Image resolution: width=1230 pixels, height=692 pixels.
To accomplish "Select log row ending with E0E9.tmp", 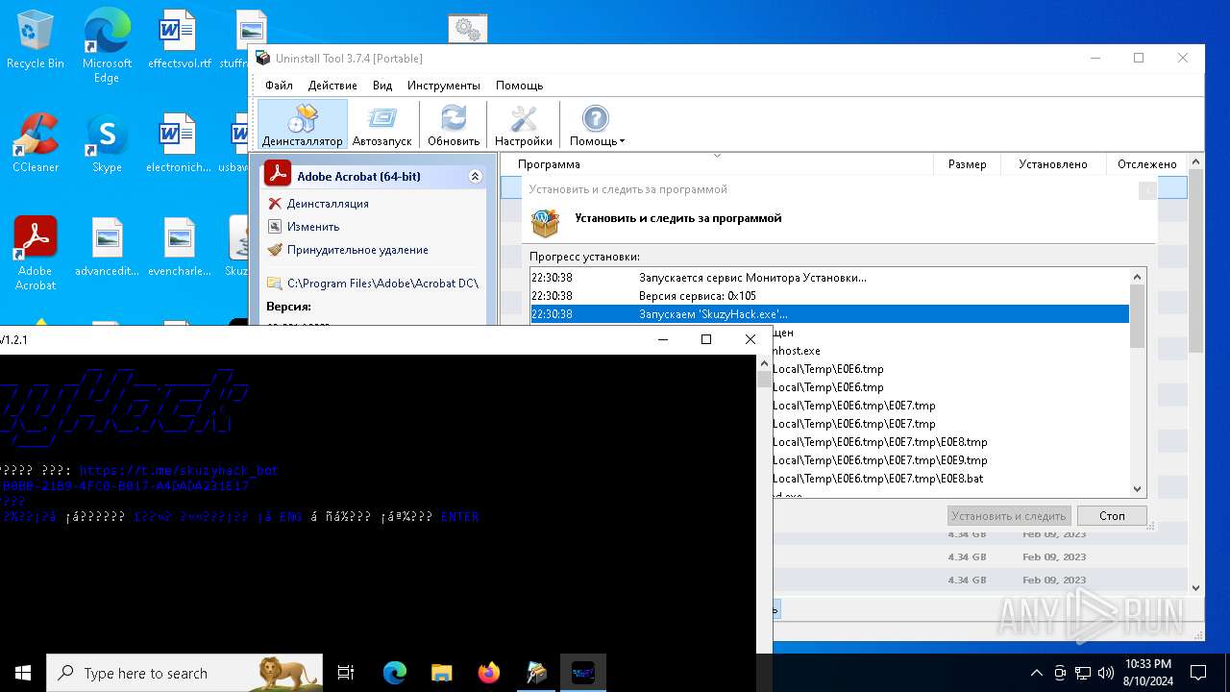I will pyautogui.click(x=879, y=460).
